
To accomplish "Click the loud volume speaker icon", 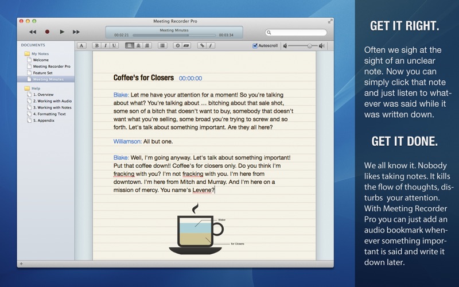I will pos(322,46).
